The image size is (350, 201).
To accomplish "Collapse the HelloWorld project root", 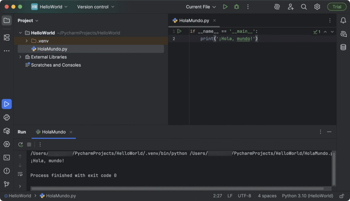I will coord(21,32).
